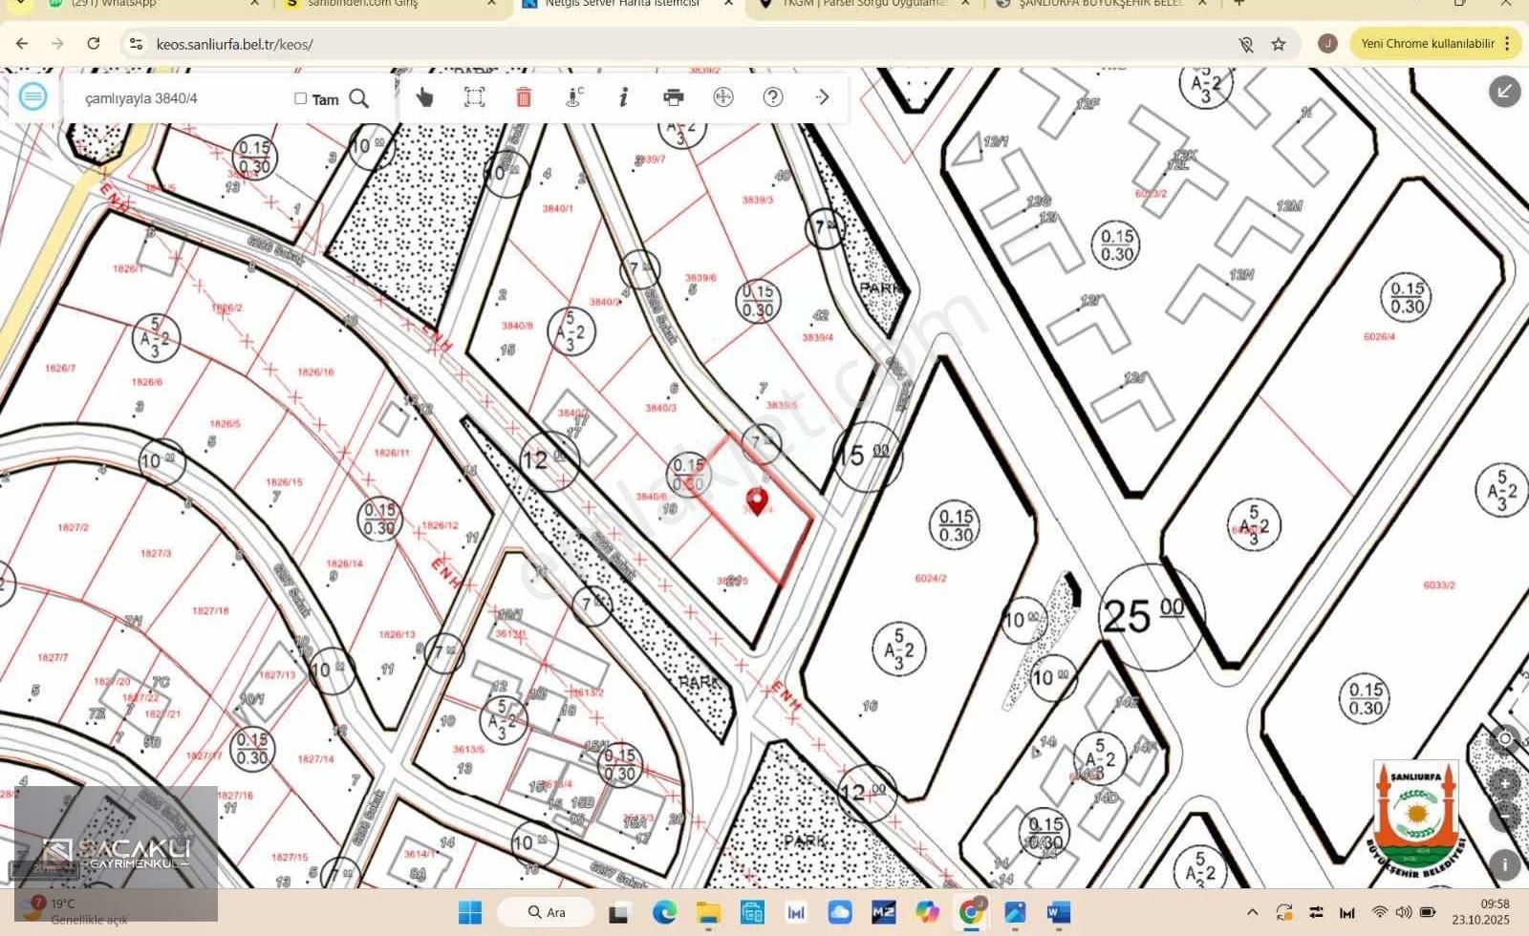Toggle the Tam checkbox
This screenshot has height=936, width=1529.
(300, 98)
